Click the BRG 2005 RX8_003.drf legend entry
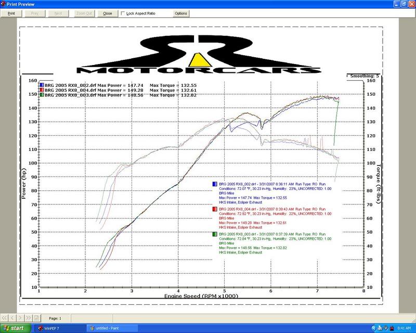Image resolution: width=416 pixels, height=333 pixels. [x=70, y=95]
